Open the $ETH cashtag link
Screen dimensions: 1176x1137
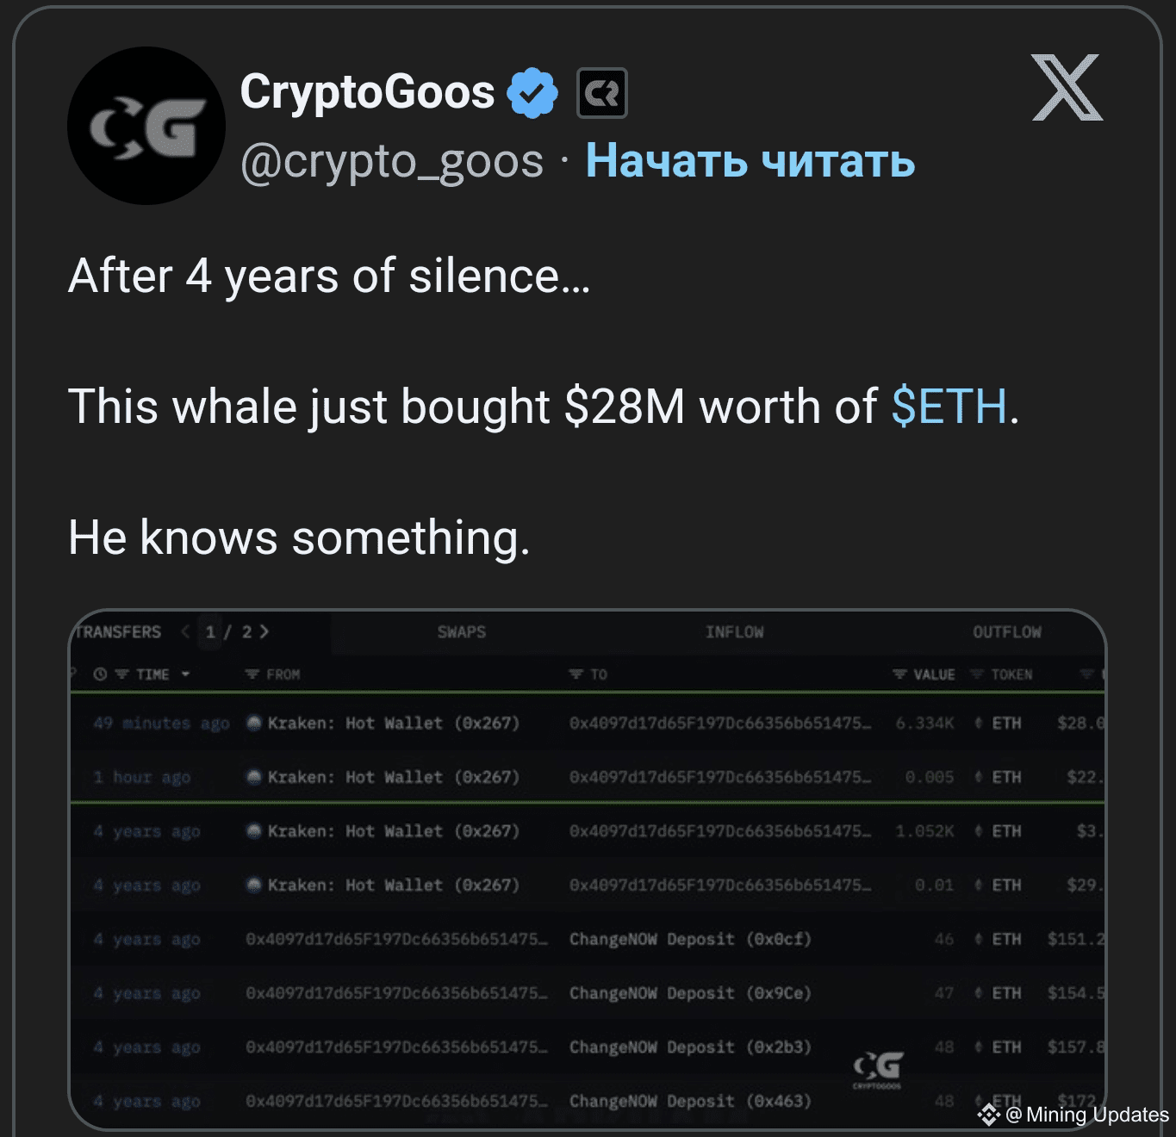pyautogui.click(x=949, y=407)
